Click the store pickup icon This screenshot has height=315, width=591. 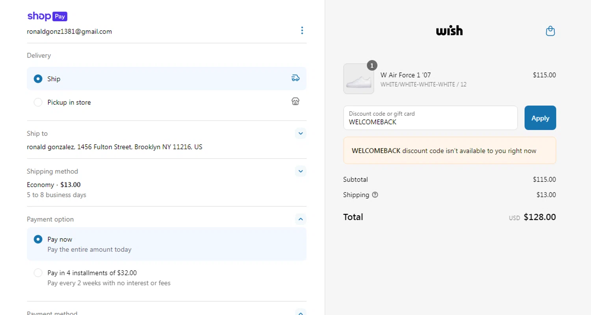click(x=295, y=102)
